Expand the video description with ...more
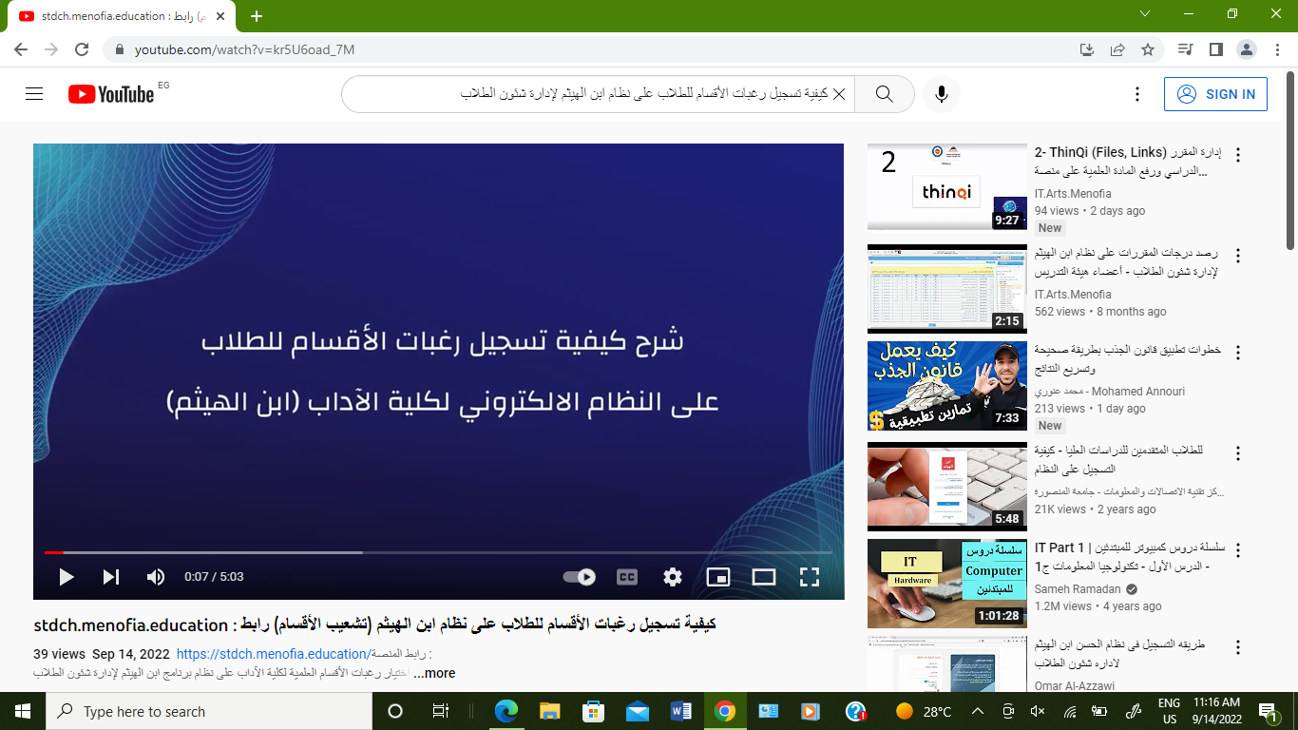 434,673
